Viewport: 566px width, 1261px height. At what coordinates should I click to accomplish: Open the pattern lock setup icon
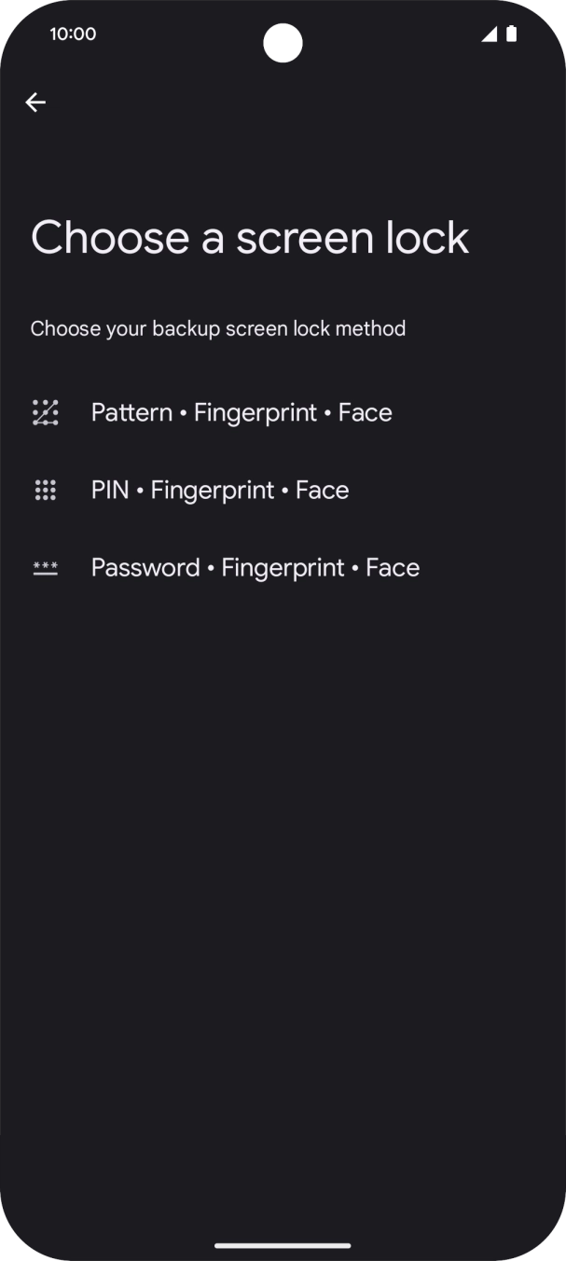[45, 411]
